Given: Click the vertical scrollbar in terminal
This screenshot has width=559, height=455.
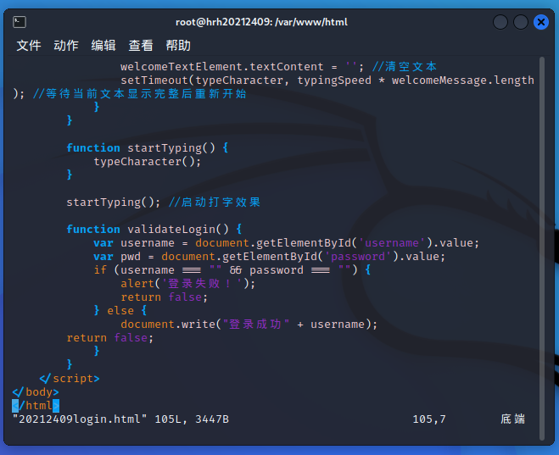Looking at the screenshot, I should (542, 248).
